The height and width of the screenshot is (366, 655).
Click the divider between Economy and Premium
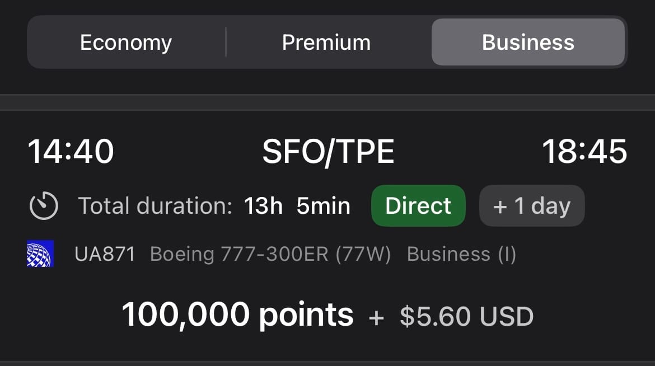226,42
